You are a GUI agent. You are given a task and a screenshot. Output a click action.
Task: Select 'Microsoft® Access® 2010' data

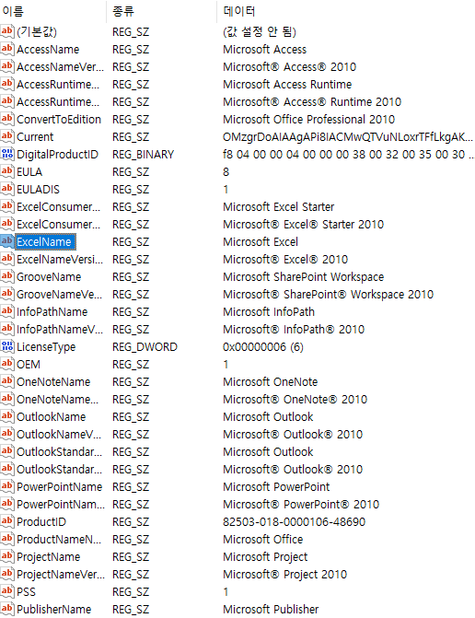tap(289, 66)
